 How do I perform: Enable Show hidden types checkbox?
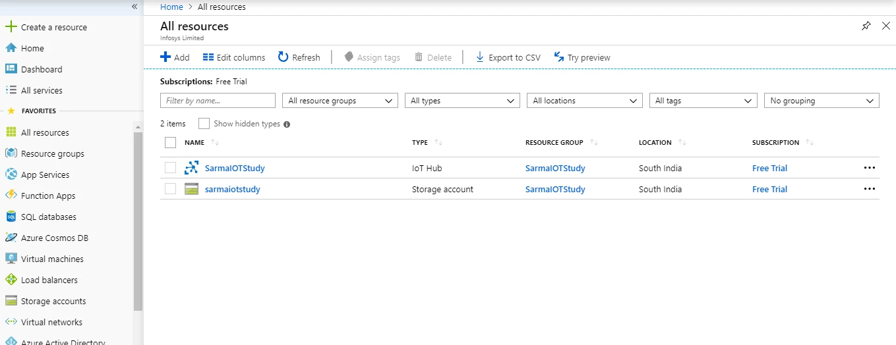tap(204, 124)
